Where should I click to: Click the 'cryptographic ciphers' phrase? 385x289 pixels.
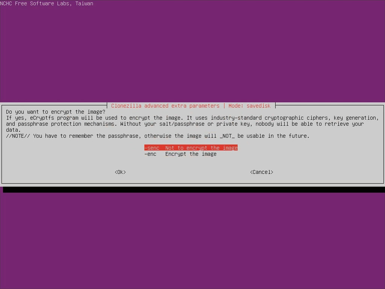(x=296, y=118)
